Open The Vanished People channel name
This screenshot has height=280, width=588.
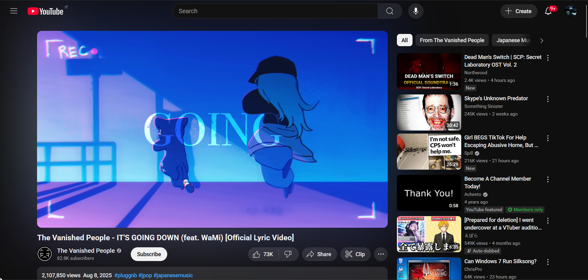click(86, 251)
